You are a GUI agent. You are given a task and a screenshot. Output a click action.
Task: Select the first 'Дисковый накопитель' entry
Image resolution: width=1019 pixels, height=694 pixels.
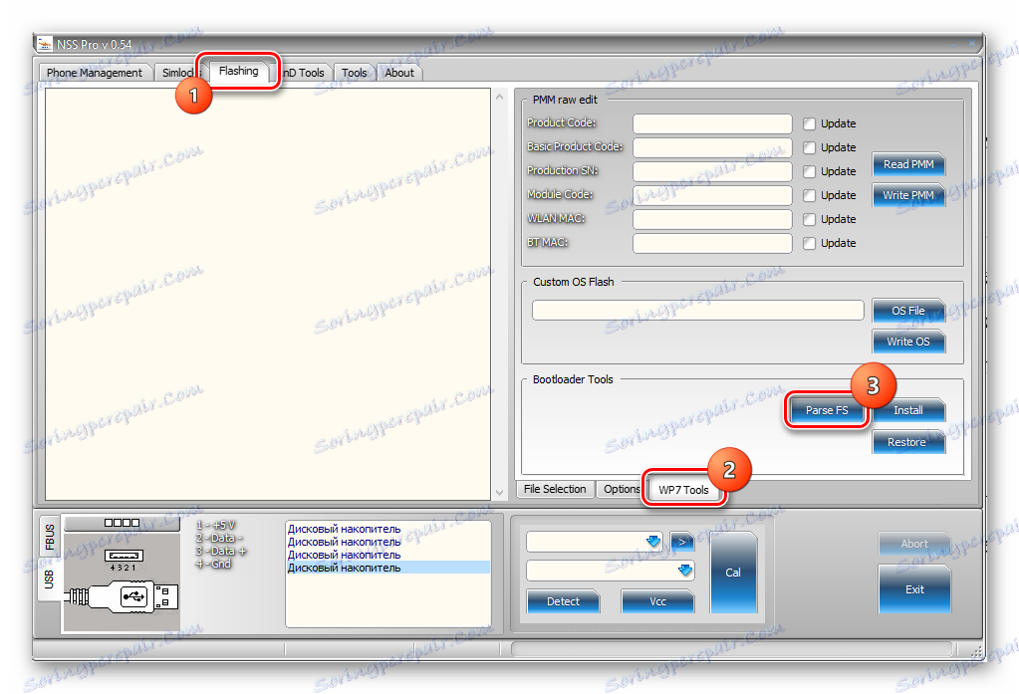click(387, 529)
